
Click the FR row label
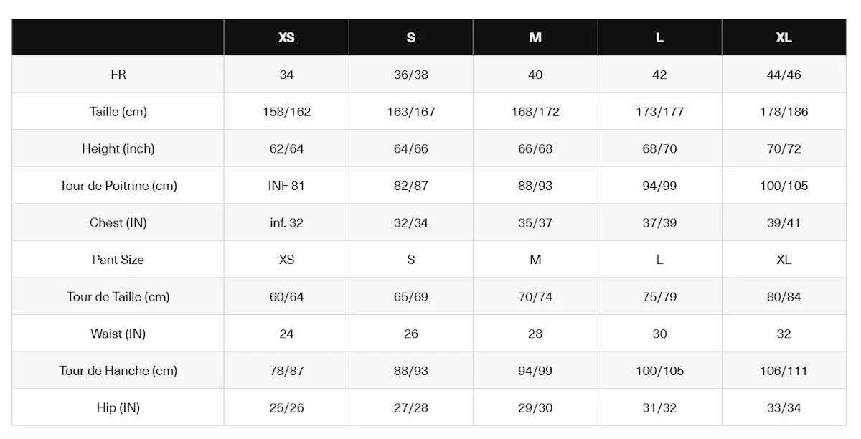[118, 75]
